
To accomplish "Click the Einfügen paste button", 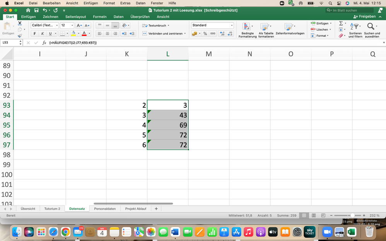I will (8, 28).
